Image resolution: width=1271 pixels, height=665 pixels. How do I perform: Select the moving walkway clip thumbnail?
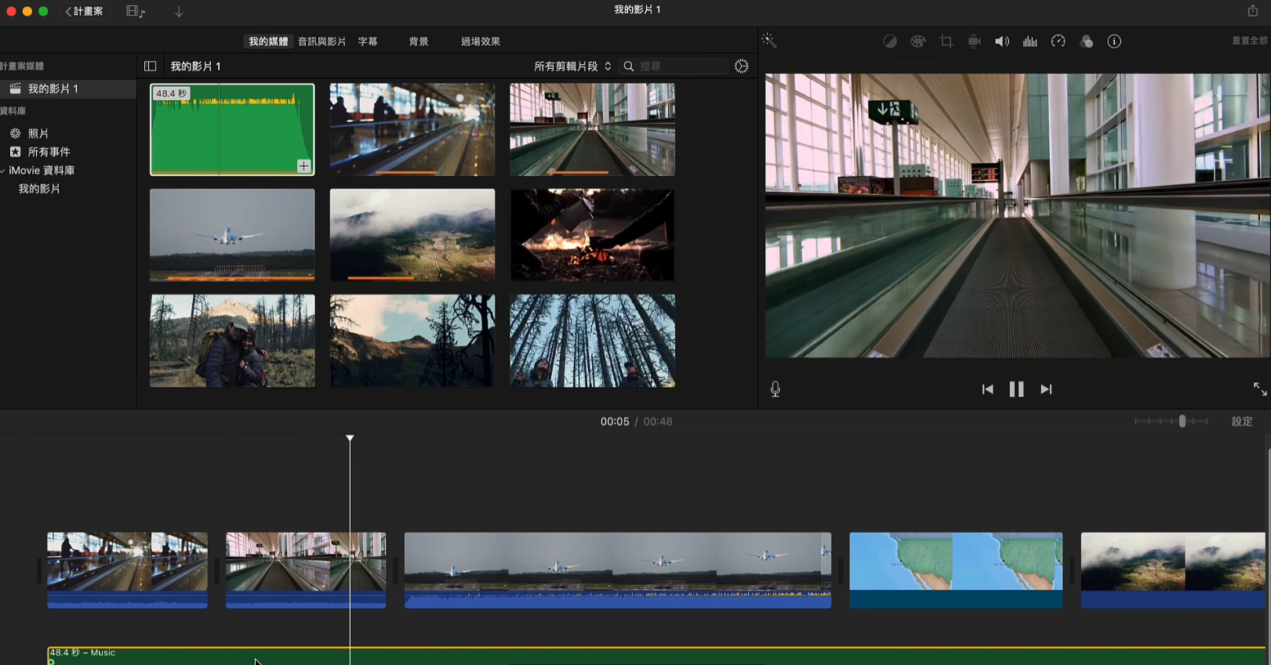592,129
